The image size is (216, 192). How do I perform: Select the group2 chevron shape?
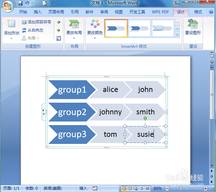[72, 112]
